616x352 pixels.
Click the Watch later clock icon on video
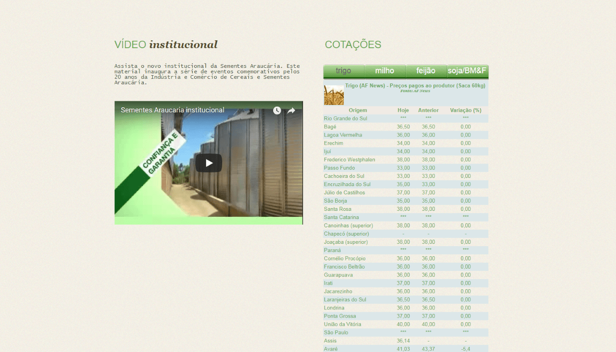(x=277, y=110)
